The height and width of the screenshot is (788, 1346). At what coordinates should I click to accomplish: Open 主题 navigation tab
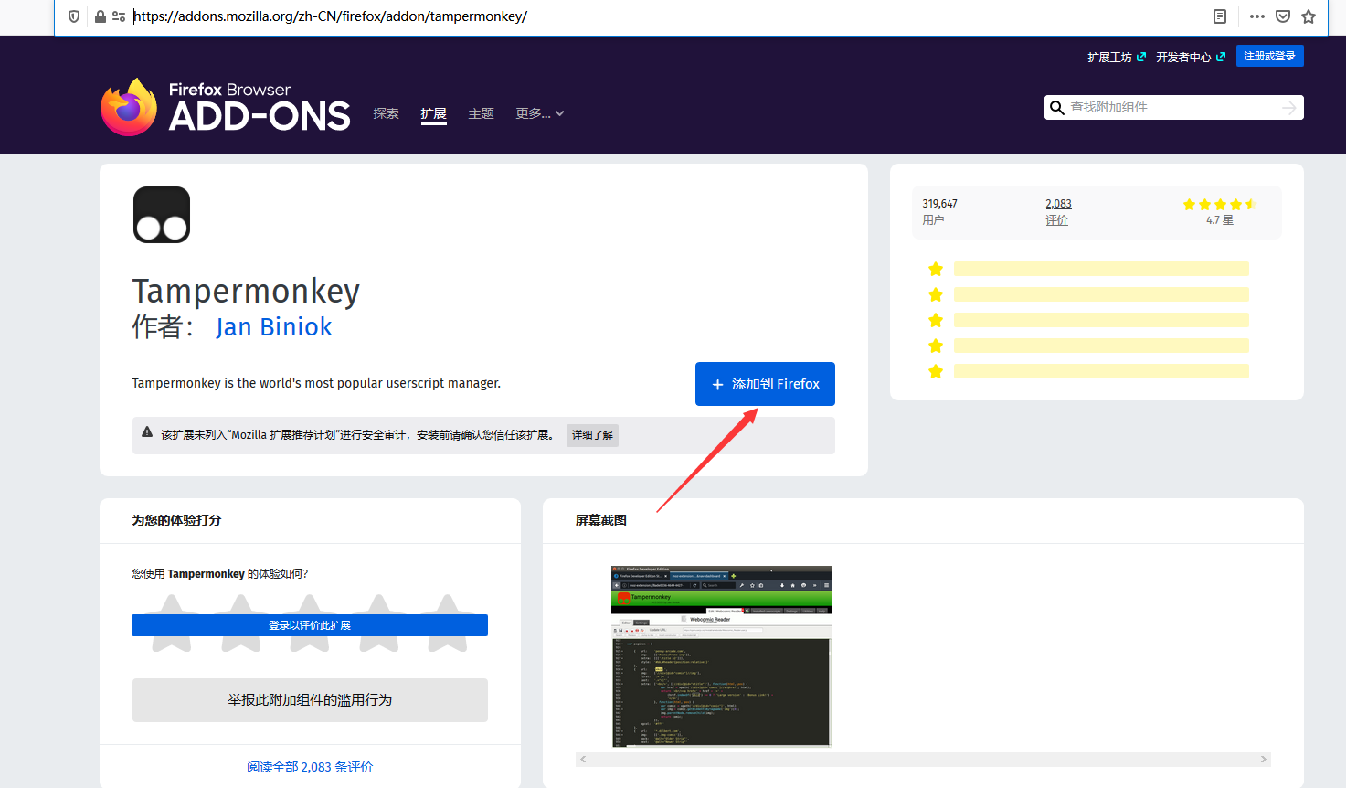(x=481, y=113)
